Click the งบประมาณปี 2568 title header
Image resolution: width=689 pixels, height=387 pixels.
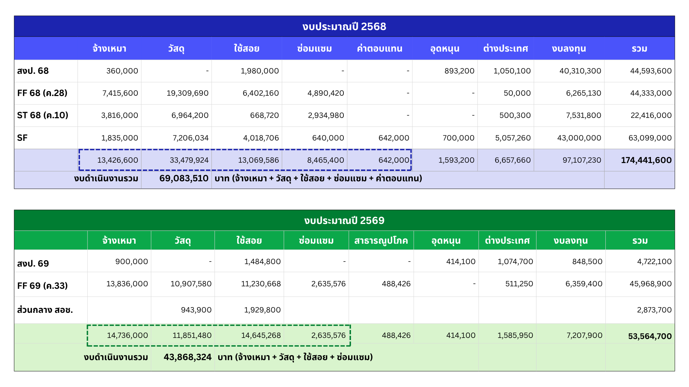(344, 27)
